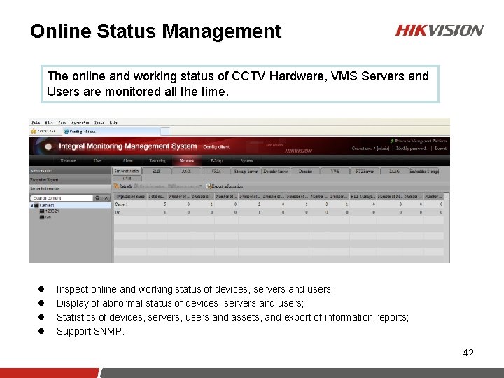Click the Return to Management Platform link
The width and height of the screenshot is (504, 378).
421,141
